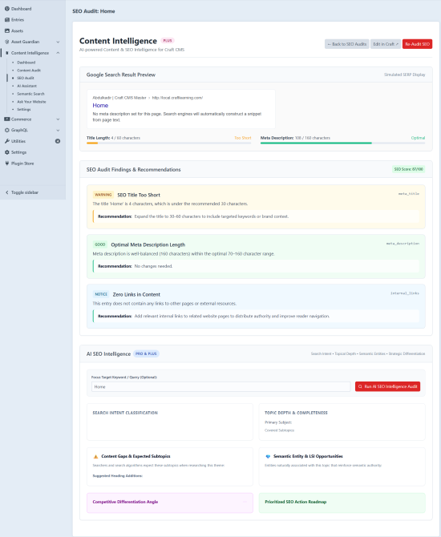Click the Utilities notification badge
This screenshot has height=537, width=441.
click(x=58, y=141)
